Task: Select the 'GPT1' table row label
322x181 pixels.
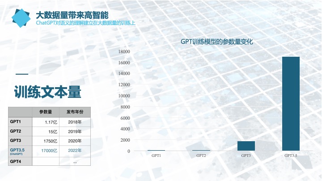Action: [20, 122]
